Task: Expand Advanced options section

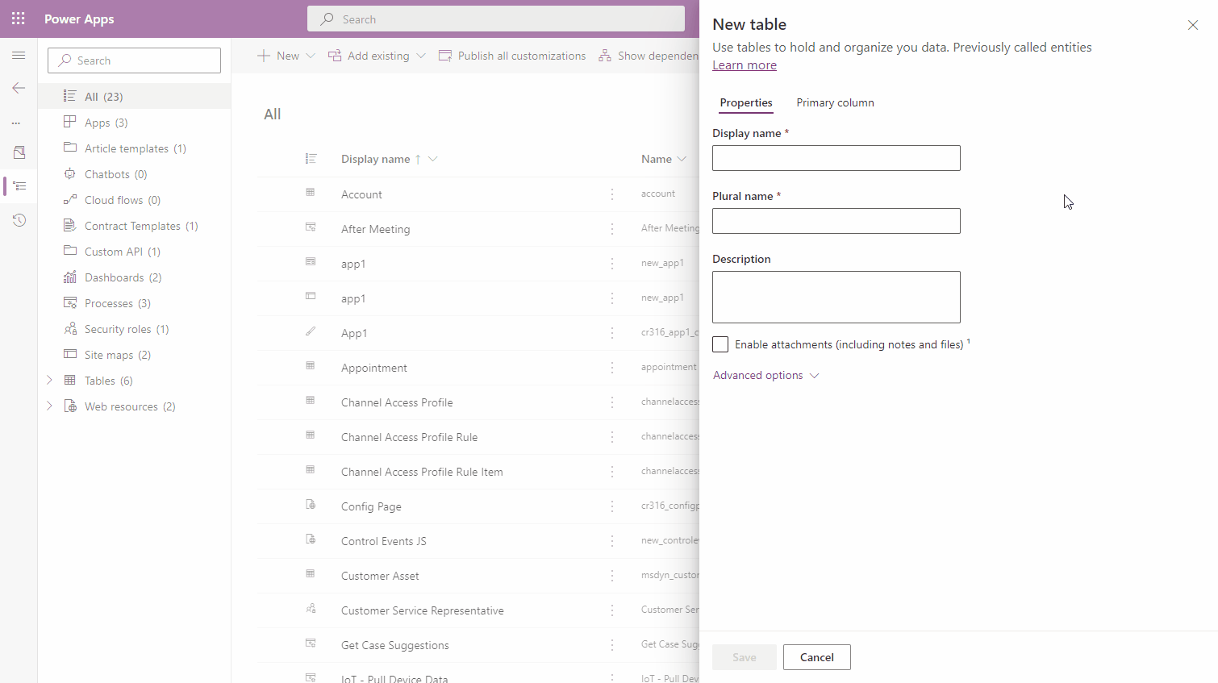Action: pyautogui.click(x=765, y=376)
